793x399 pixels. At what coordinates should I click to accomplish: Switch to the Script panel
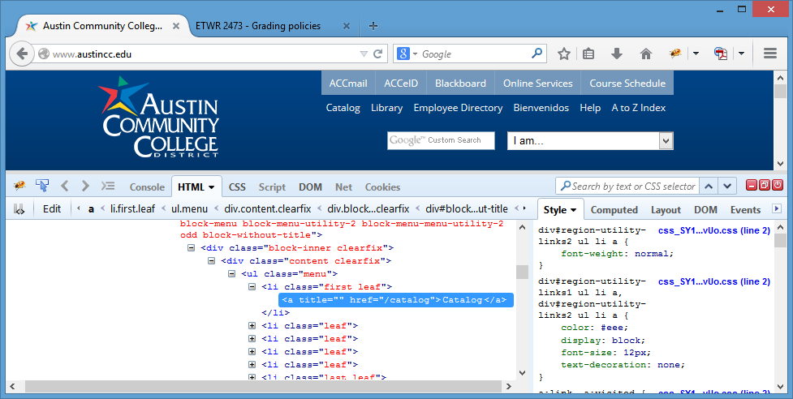point(272,187)
